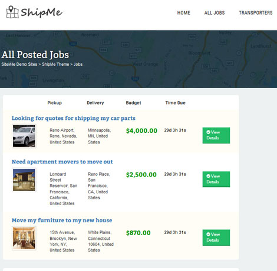The image size is (277, 271).
Task: Click the apartment building thumbnail
Action: pos(24,180)
